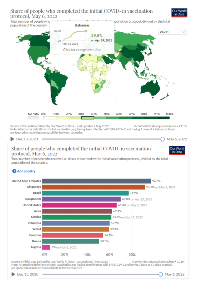Viewport: 198px width, 283px height.
Task: Click the Singapore bar in the chart
Action: [x=94, y=187]
